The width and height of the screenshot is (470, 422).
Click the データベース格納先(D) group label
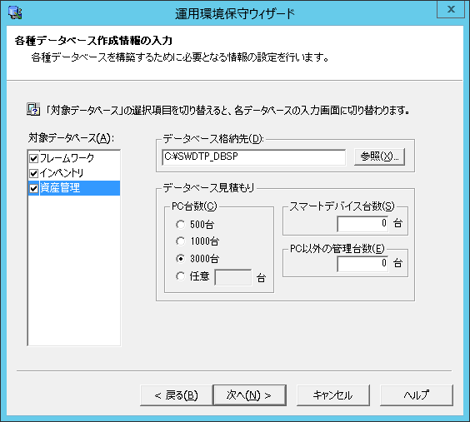click(213, 138)
